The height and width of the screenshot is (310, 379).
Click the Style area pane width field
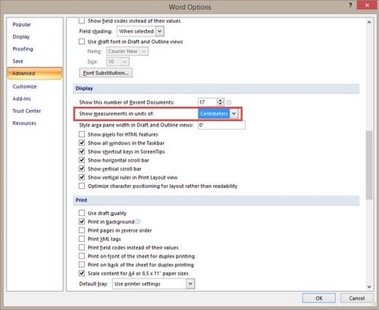tap(221, 125)
